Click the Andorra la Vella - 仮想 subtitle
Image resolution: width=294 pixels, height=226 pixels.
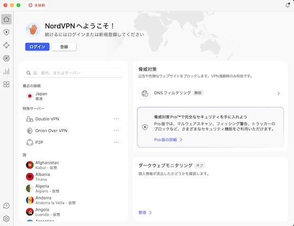tap(56, 203)
